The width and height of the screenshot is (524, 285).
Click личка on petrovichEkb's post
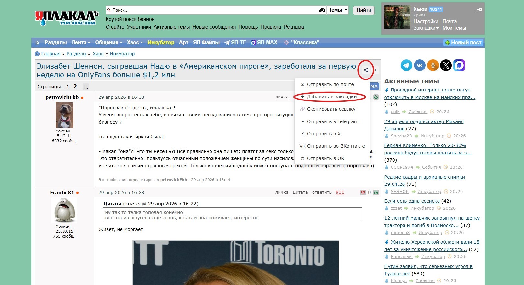tap(282, 97)
